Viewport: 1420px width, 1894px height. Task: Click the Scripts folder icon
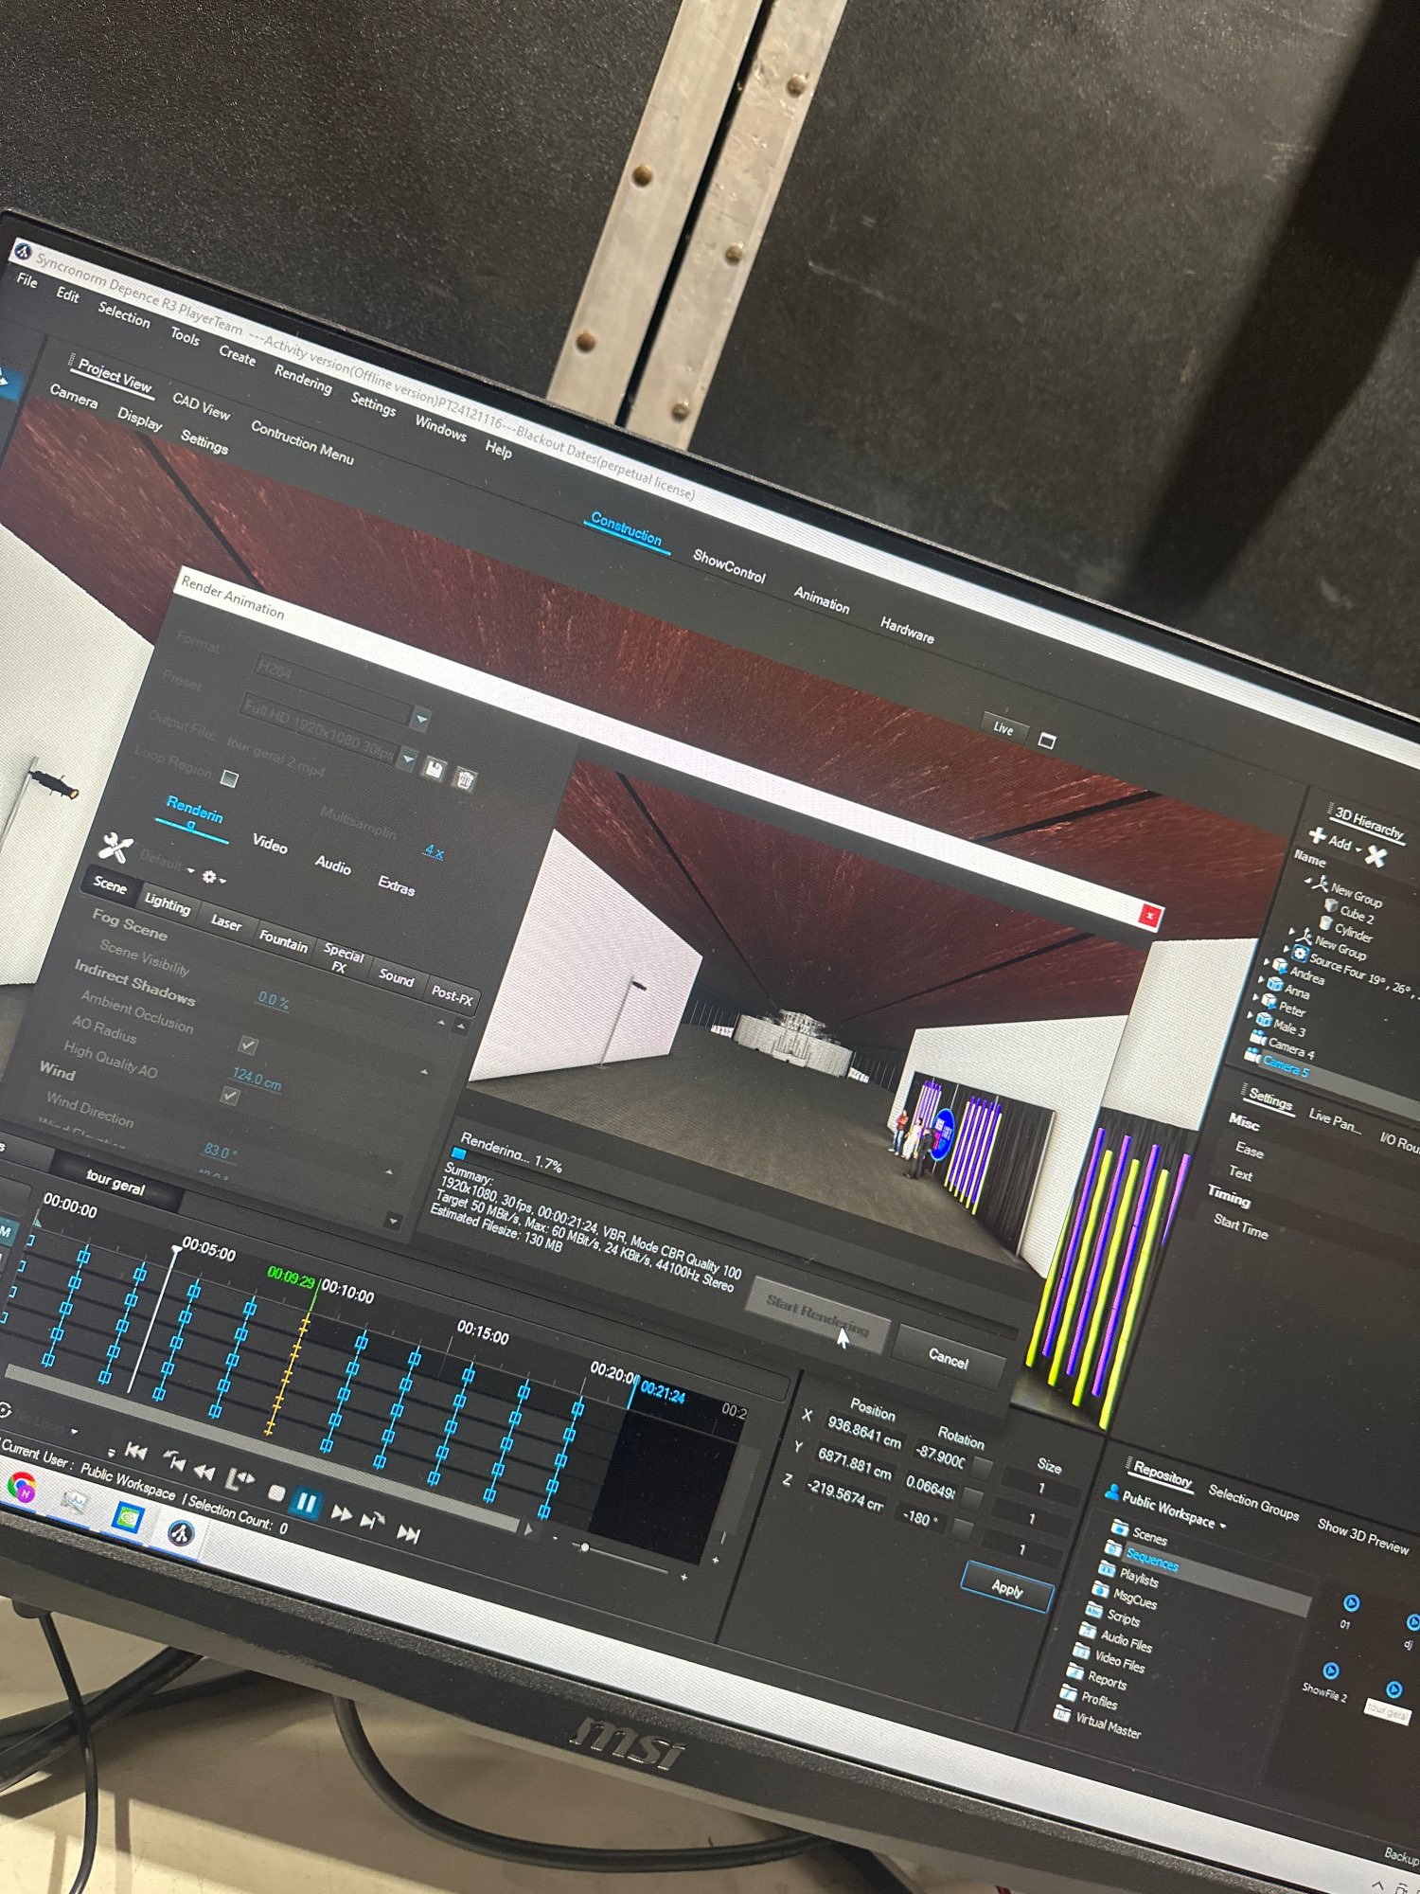1093,1609
